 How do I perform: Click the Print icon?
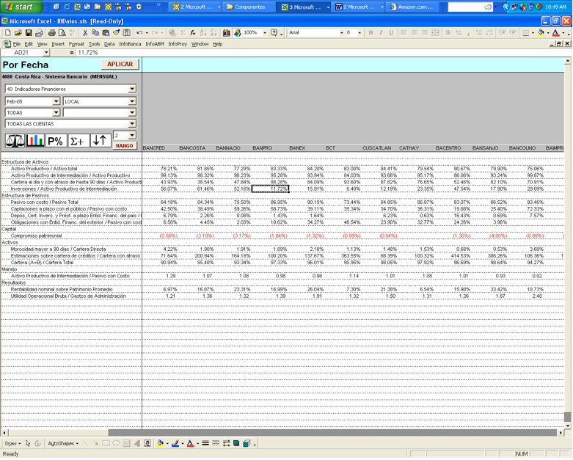coord(52,33)
